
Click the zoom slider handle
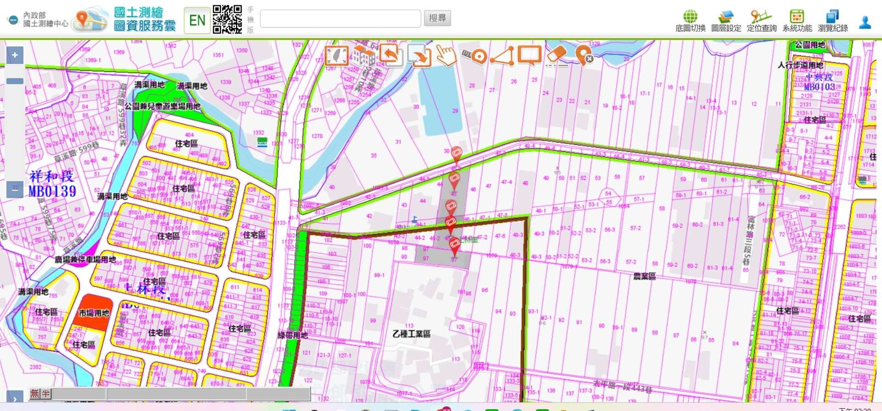pos(15,81)
